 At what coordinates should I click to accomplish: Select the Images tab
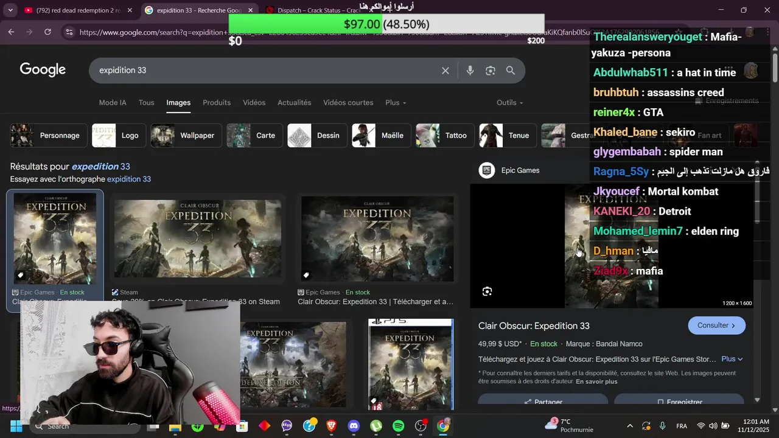click(x=178, y=102)
